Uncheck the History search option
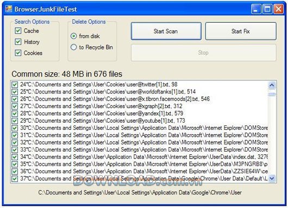This screenshot has width=288, height=208. [18, 42]
